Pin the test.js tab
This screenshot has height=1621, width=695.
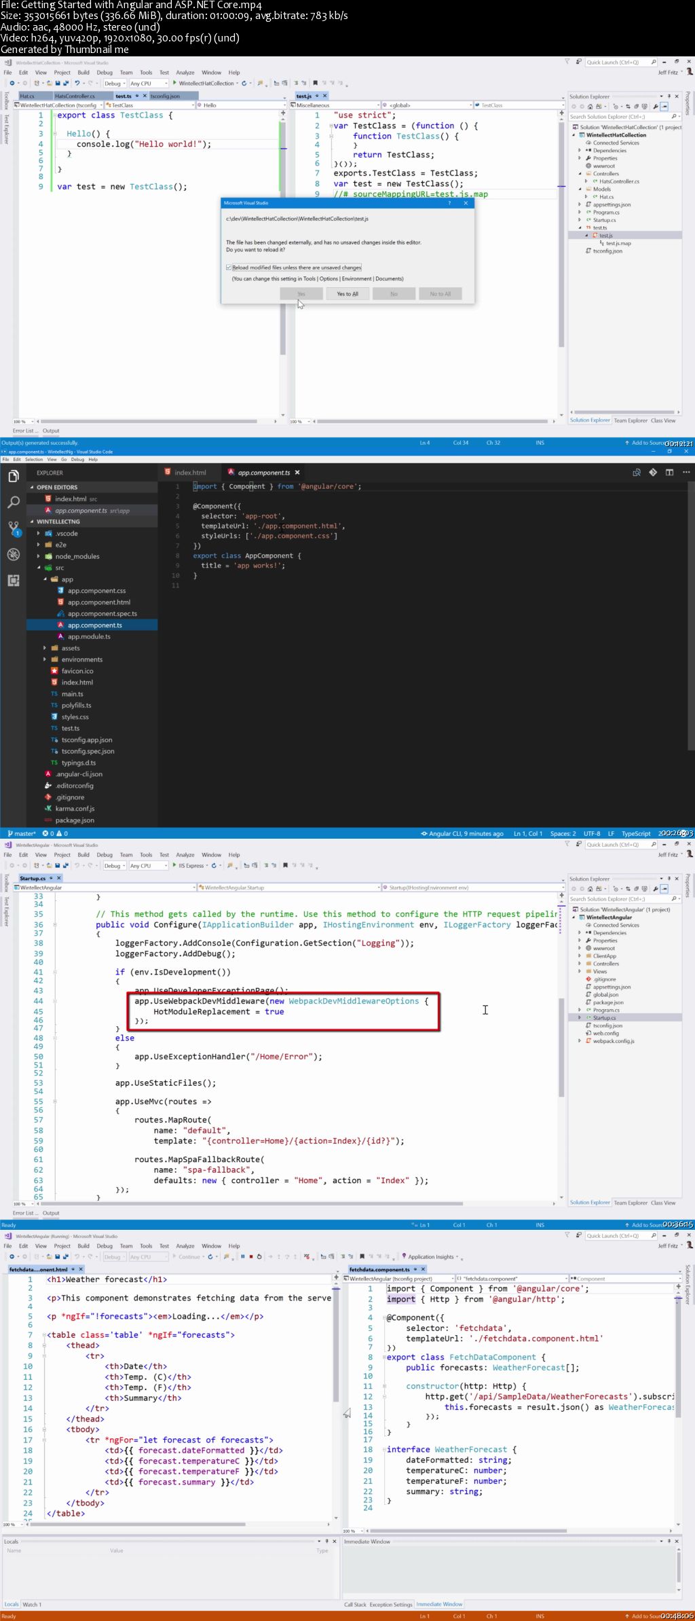click(x=317, y=96)
